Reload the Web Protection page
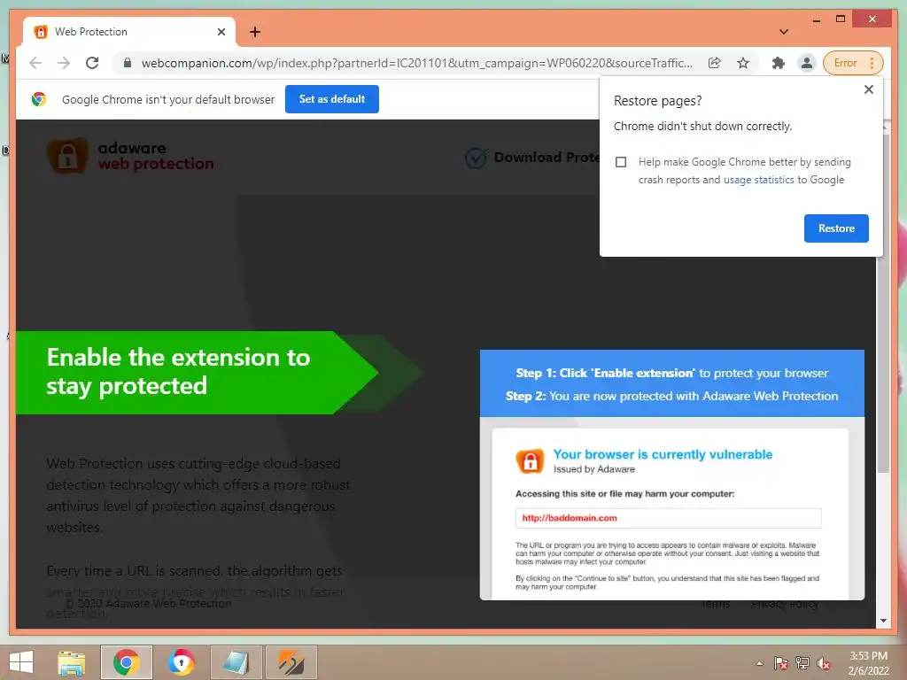 (x=92, y=63)
